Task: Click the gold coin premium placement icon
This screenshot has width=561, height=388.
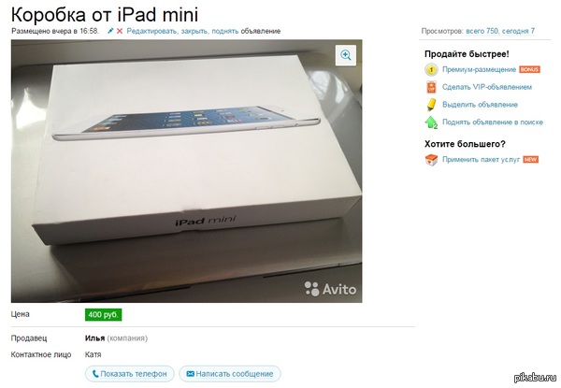Action: (x=431, y=70)
